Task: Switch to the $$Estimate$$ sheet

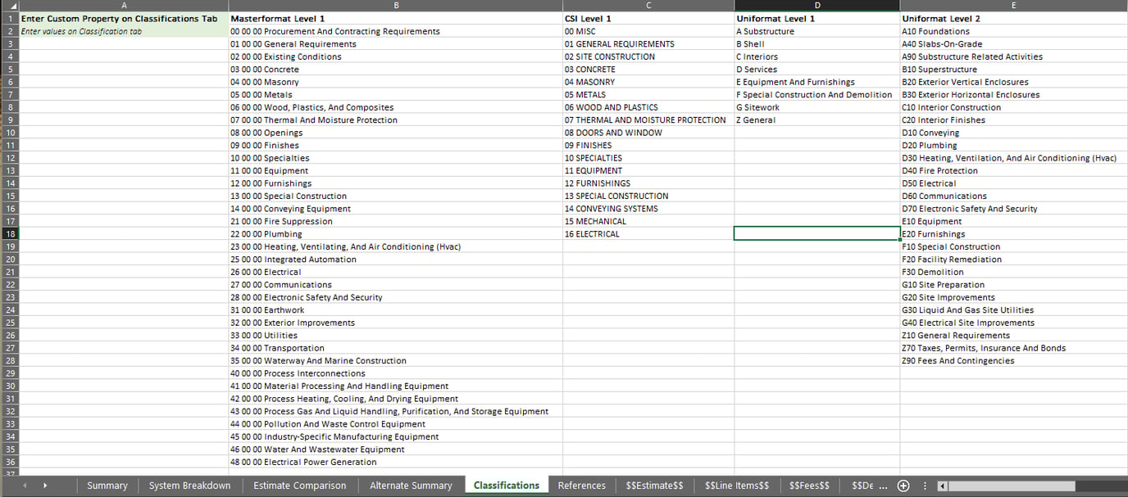Action: pos(654,485)
